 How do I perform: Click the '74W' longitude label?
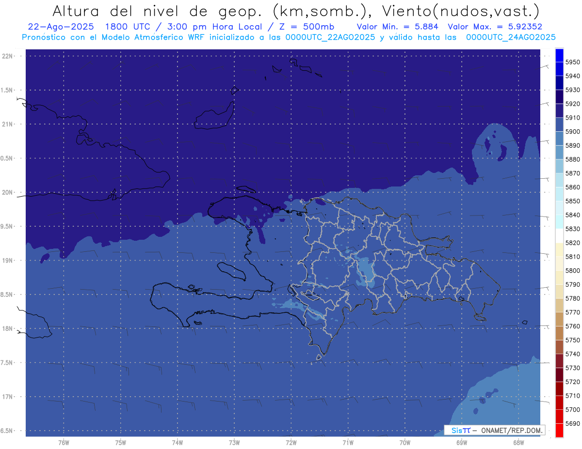pyautogui.click(x=178, y=443)
